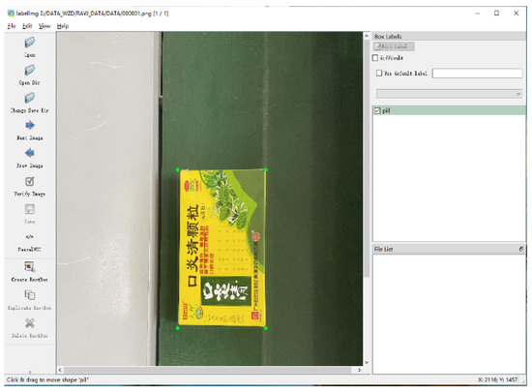Save annotations with the Save icon
The width and height of the screenshot is (532, 392).
pyautogui.click(x=30, y=214)
